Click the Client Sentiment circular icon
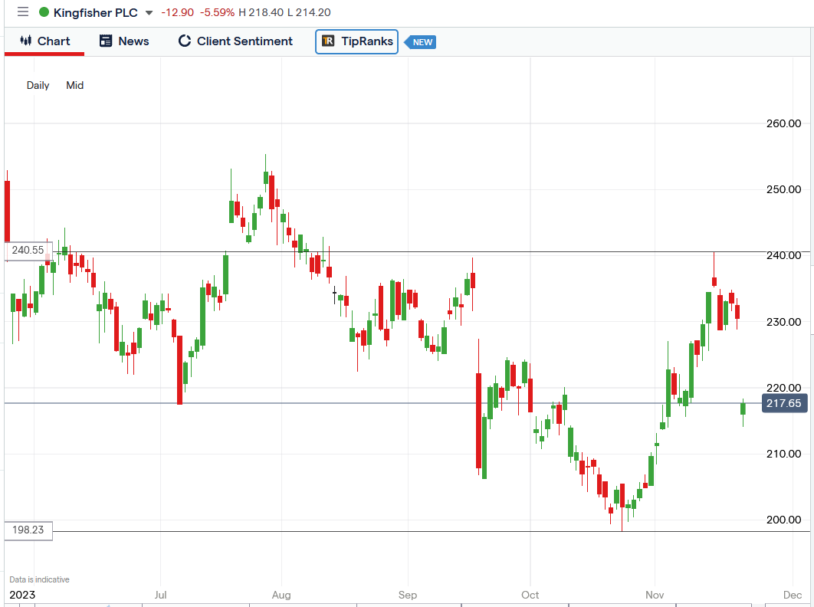 tap(184, 41)
